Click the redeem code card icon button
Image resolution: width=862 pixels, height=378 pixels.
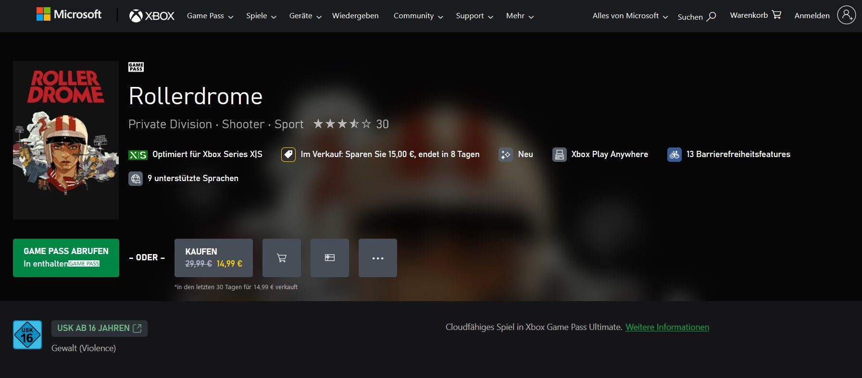click(x=330, y=258)
